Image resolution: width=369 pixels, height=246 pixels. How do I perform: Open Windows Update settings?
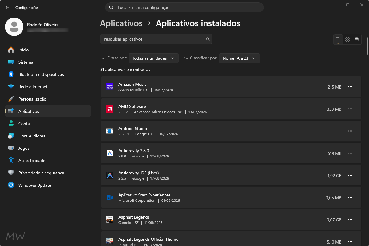tap(48, 185)
